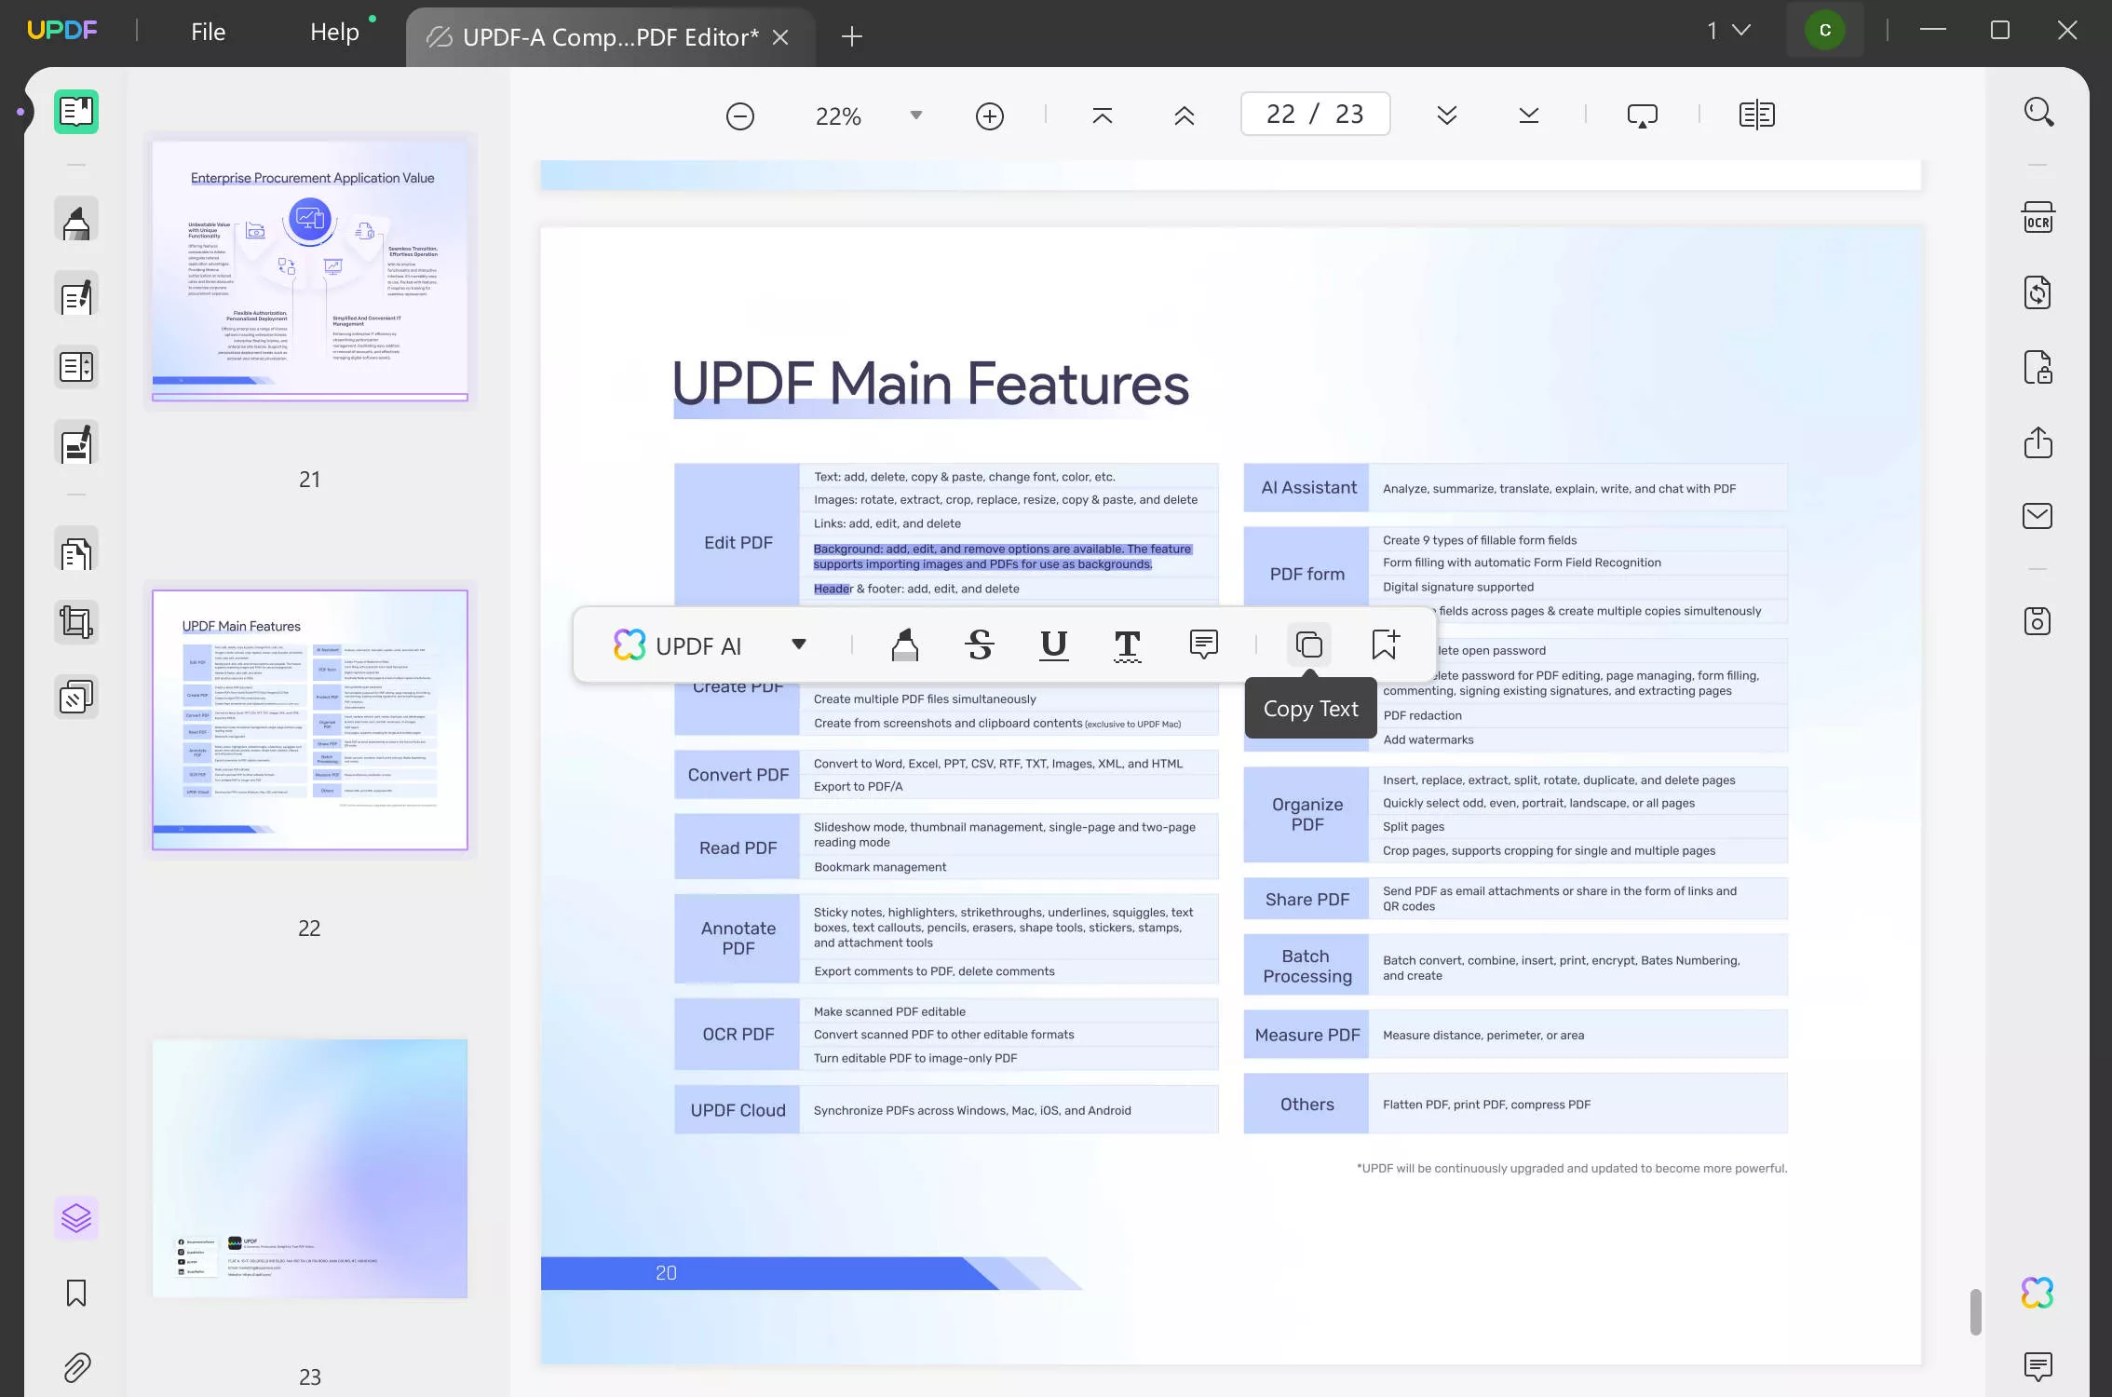This screenshot has width=2112, height=1397.
Task: Navigate to next page using down arrow
Action: tap(1445, 114)
